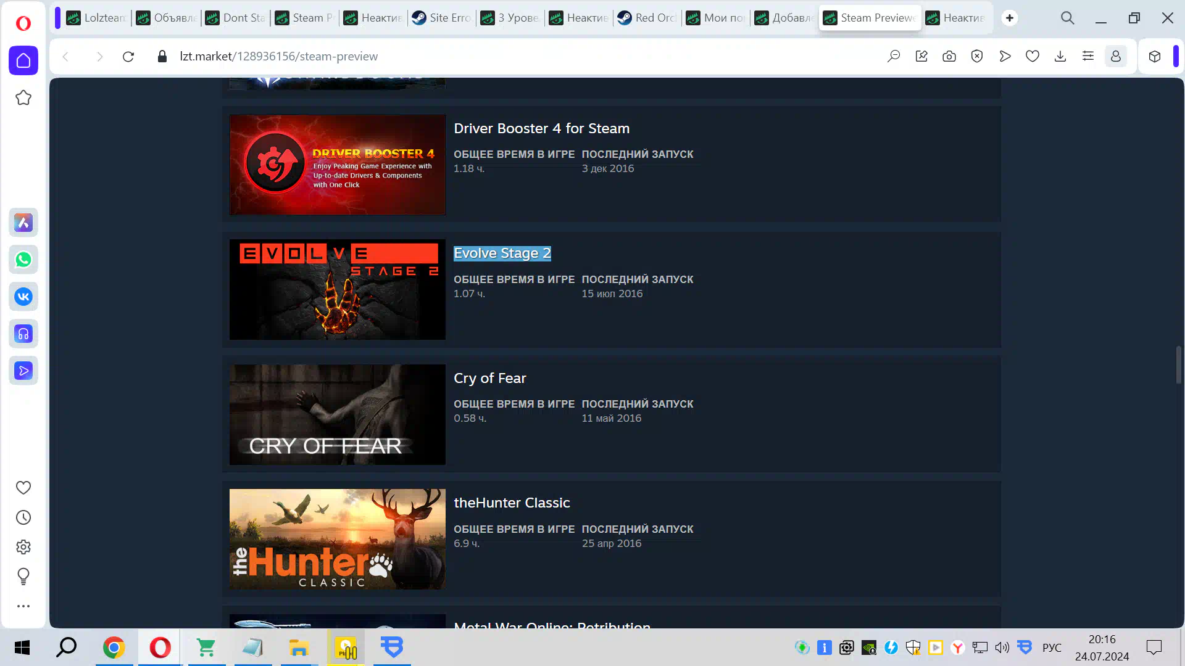The width and height of the screenshot is (1185, 666).
Task: Click theHunter Classic title text
Action: [512, 503]
